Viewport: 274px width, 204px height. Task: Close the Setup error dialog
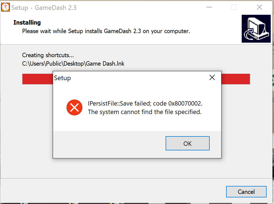coord(212,78)
